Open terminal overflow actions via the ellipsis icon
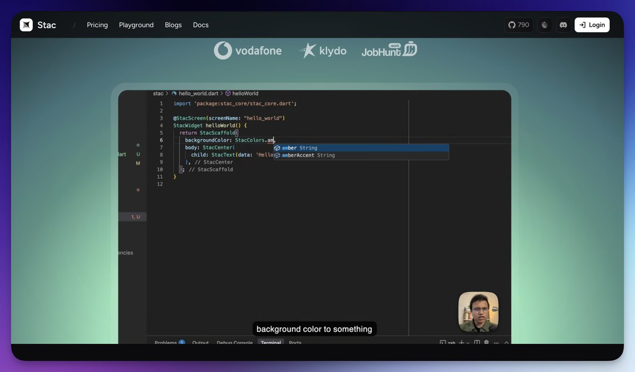The image size is (635, 372). click(x=496, y=343)
